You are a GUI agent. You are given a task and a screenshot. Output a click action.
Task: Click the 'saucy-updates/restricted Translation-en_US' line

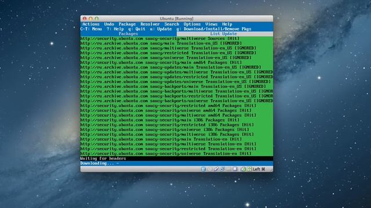(x=177, y=77)
